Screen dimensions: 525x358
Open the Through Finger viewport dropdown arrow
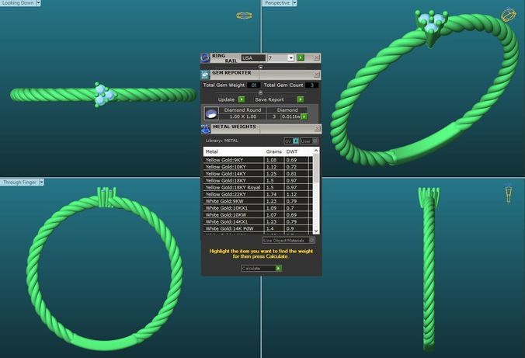41,182
